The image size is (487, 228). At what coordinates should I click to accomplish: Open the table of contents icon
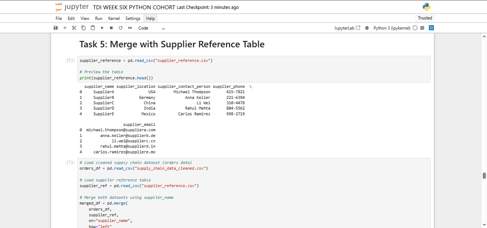coord(422,28)
